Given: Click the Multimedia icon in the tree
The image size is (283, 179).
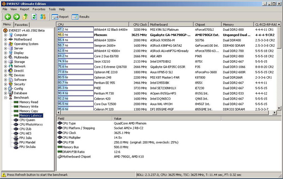Looking at the screenshot, I should click(11, 57).
